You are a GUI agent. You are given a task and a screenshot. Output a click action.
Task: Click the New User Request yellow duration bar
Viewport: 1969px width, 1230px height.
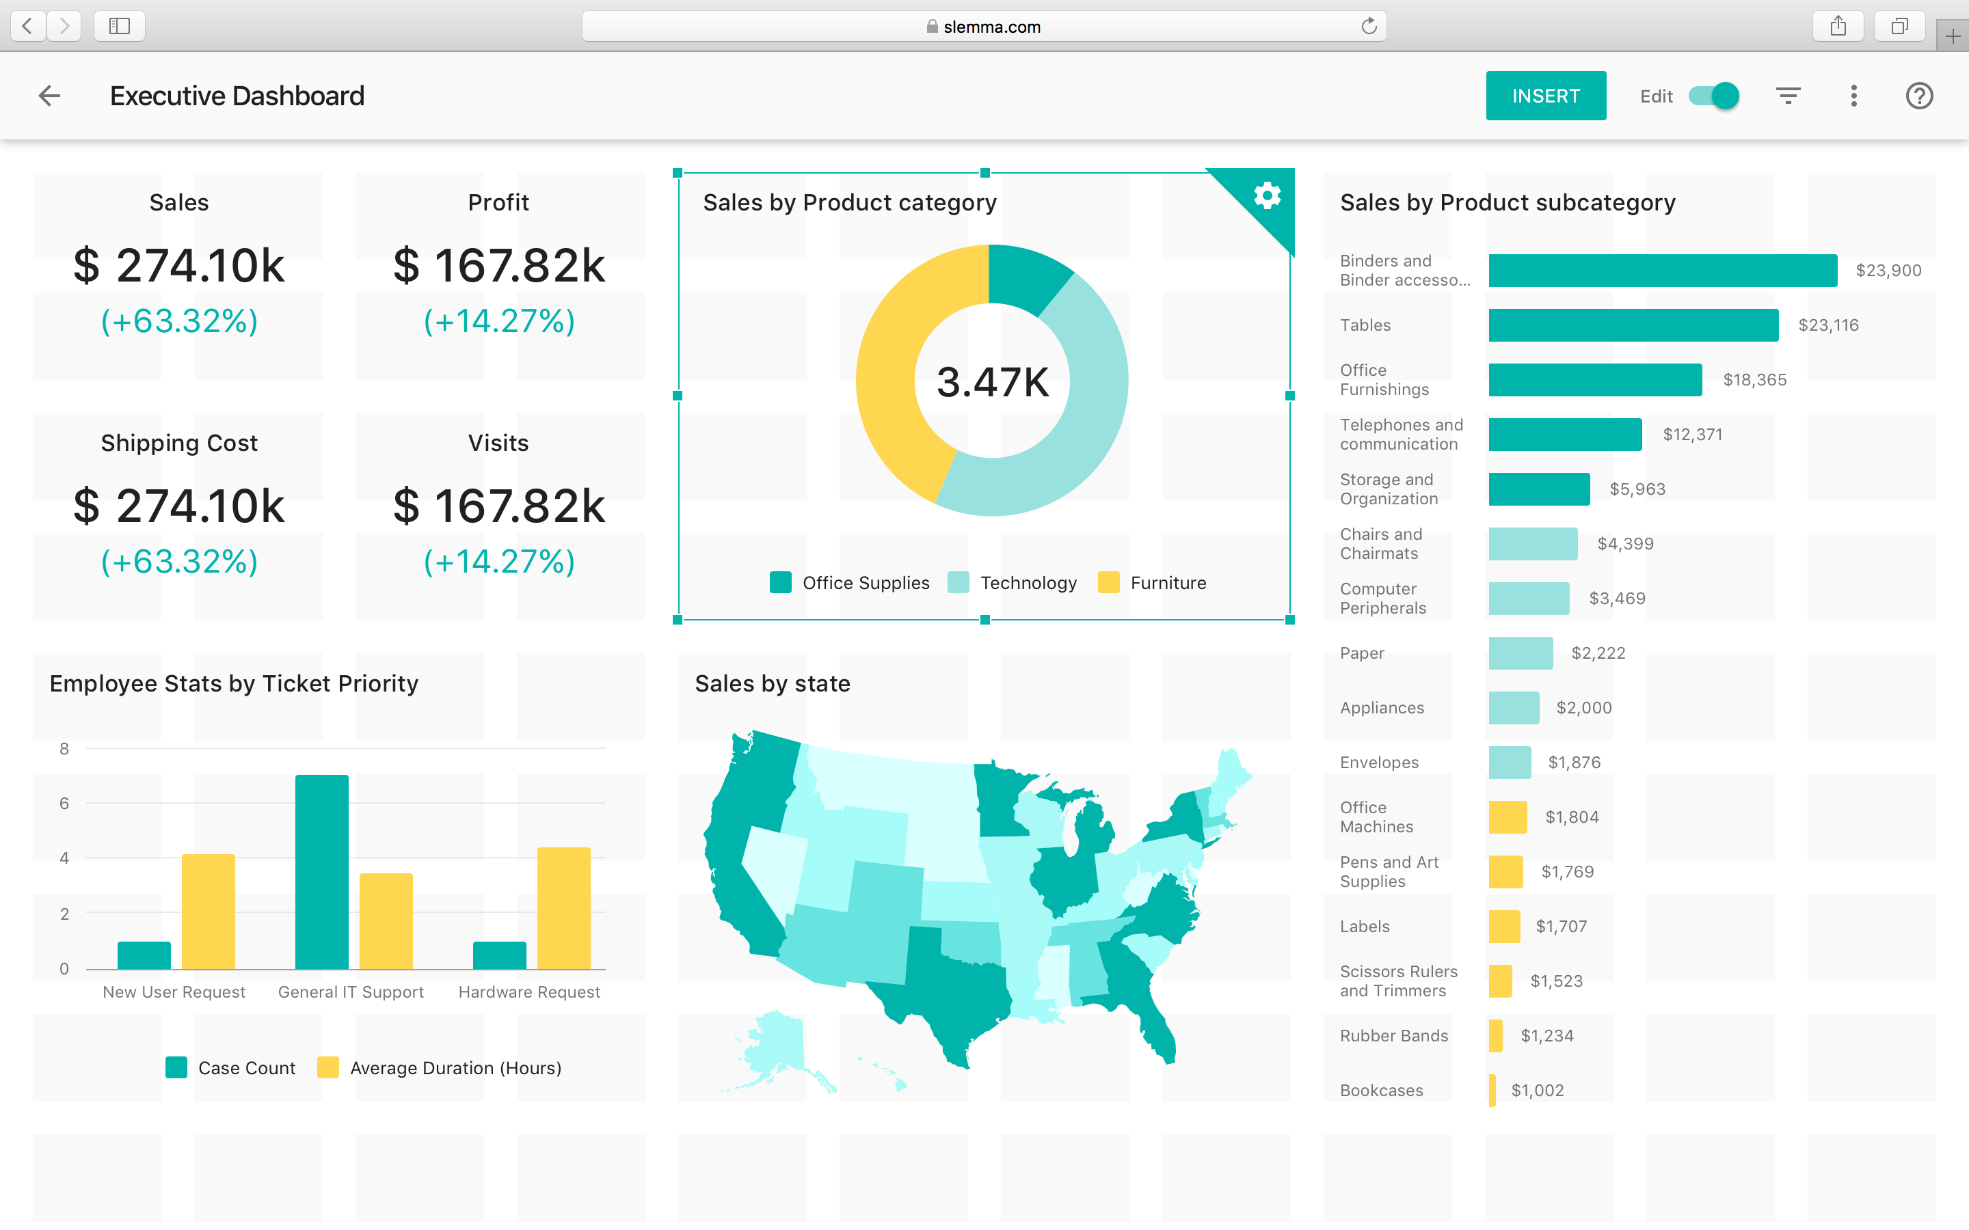pos(209,911)
